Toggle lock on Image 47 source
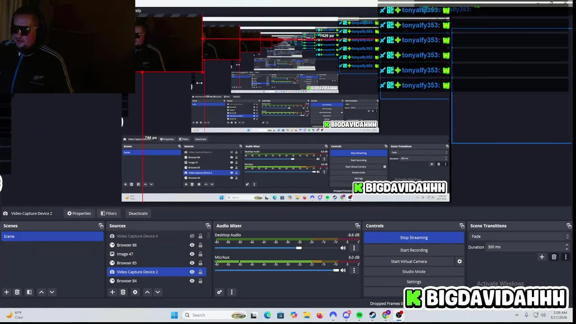The width and height of the screenshot is (576, 324). tap(200, 254)
